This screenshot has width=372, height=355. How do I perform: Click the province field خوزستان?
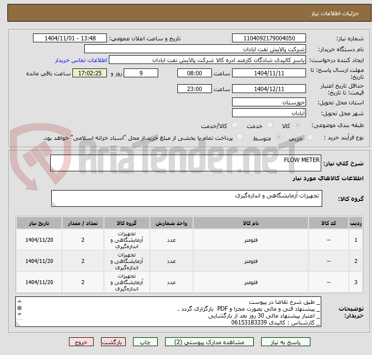click(269, 102)
